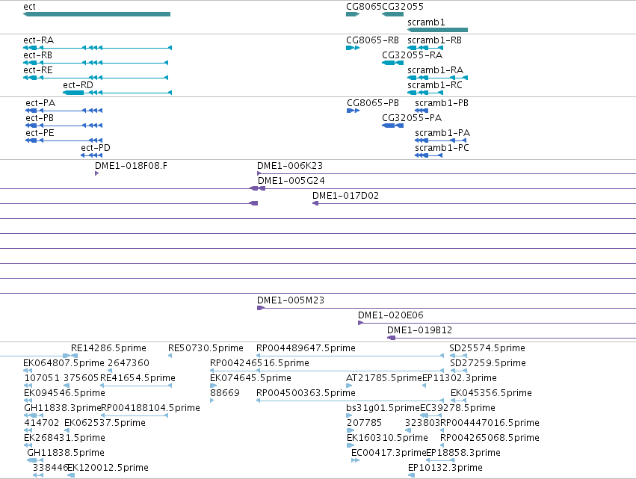The image size is (636, 479).
Task: Open the EK062537.5prime EST
Action: coord(67,430)
